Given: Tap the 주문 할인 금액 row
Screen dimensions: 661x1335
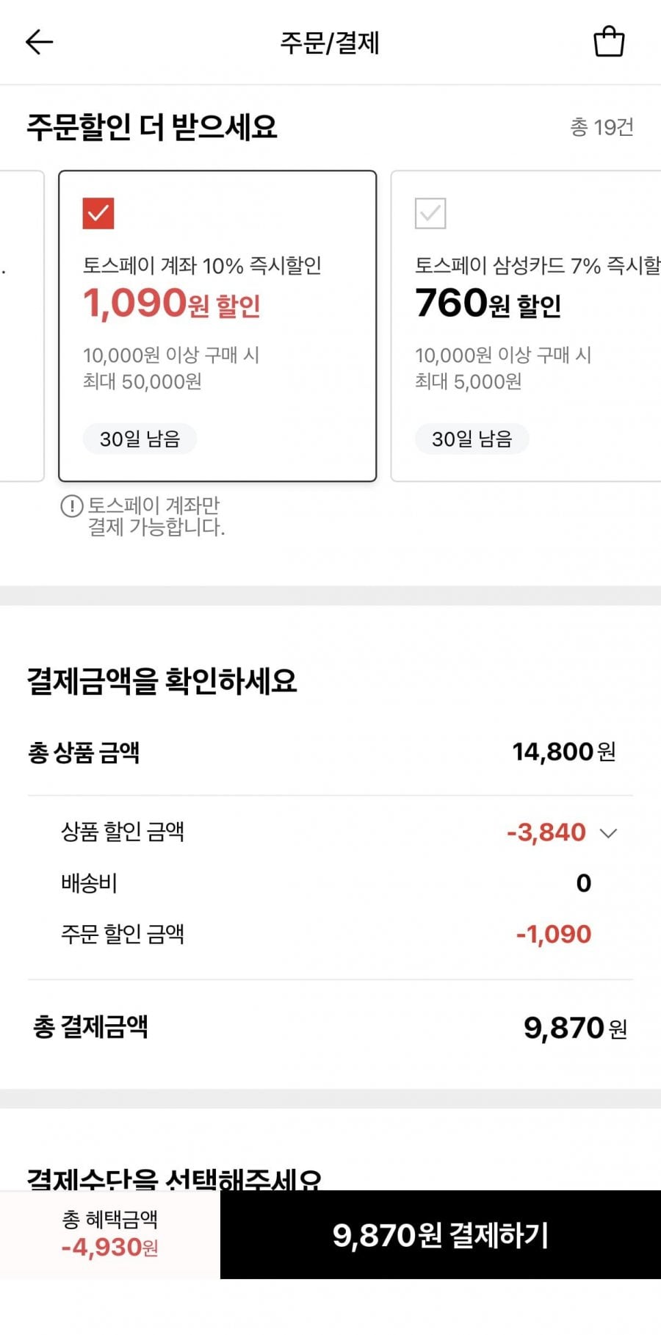Looking at the screenshot, I should coord(330,934).
